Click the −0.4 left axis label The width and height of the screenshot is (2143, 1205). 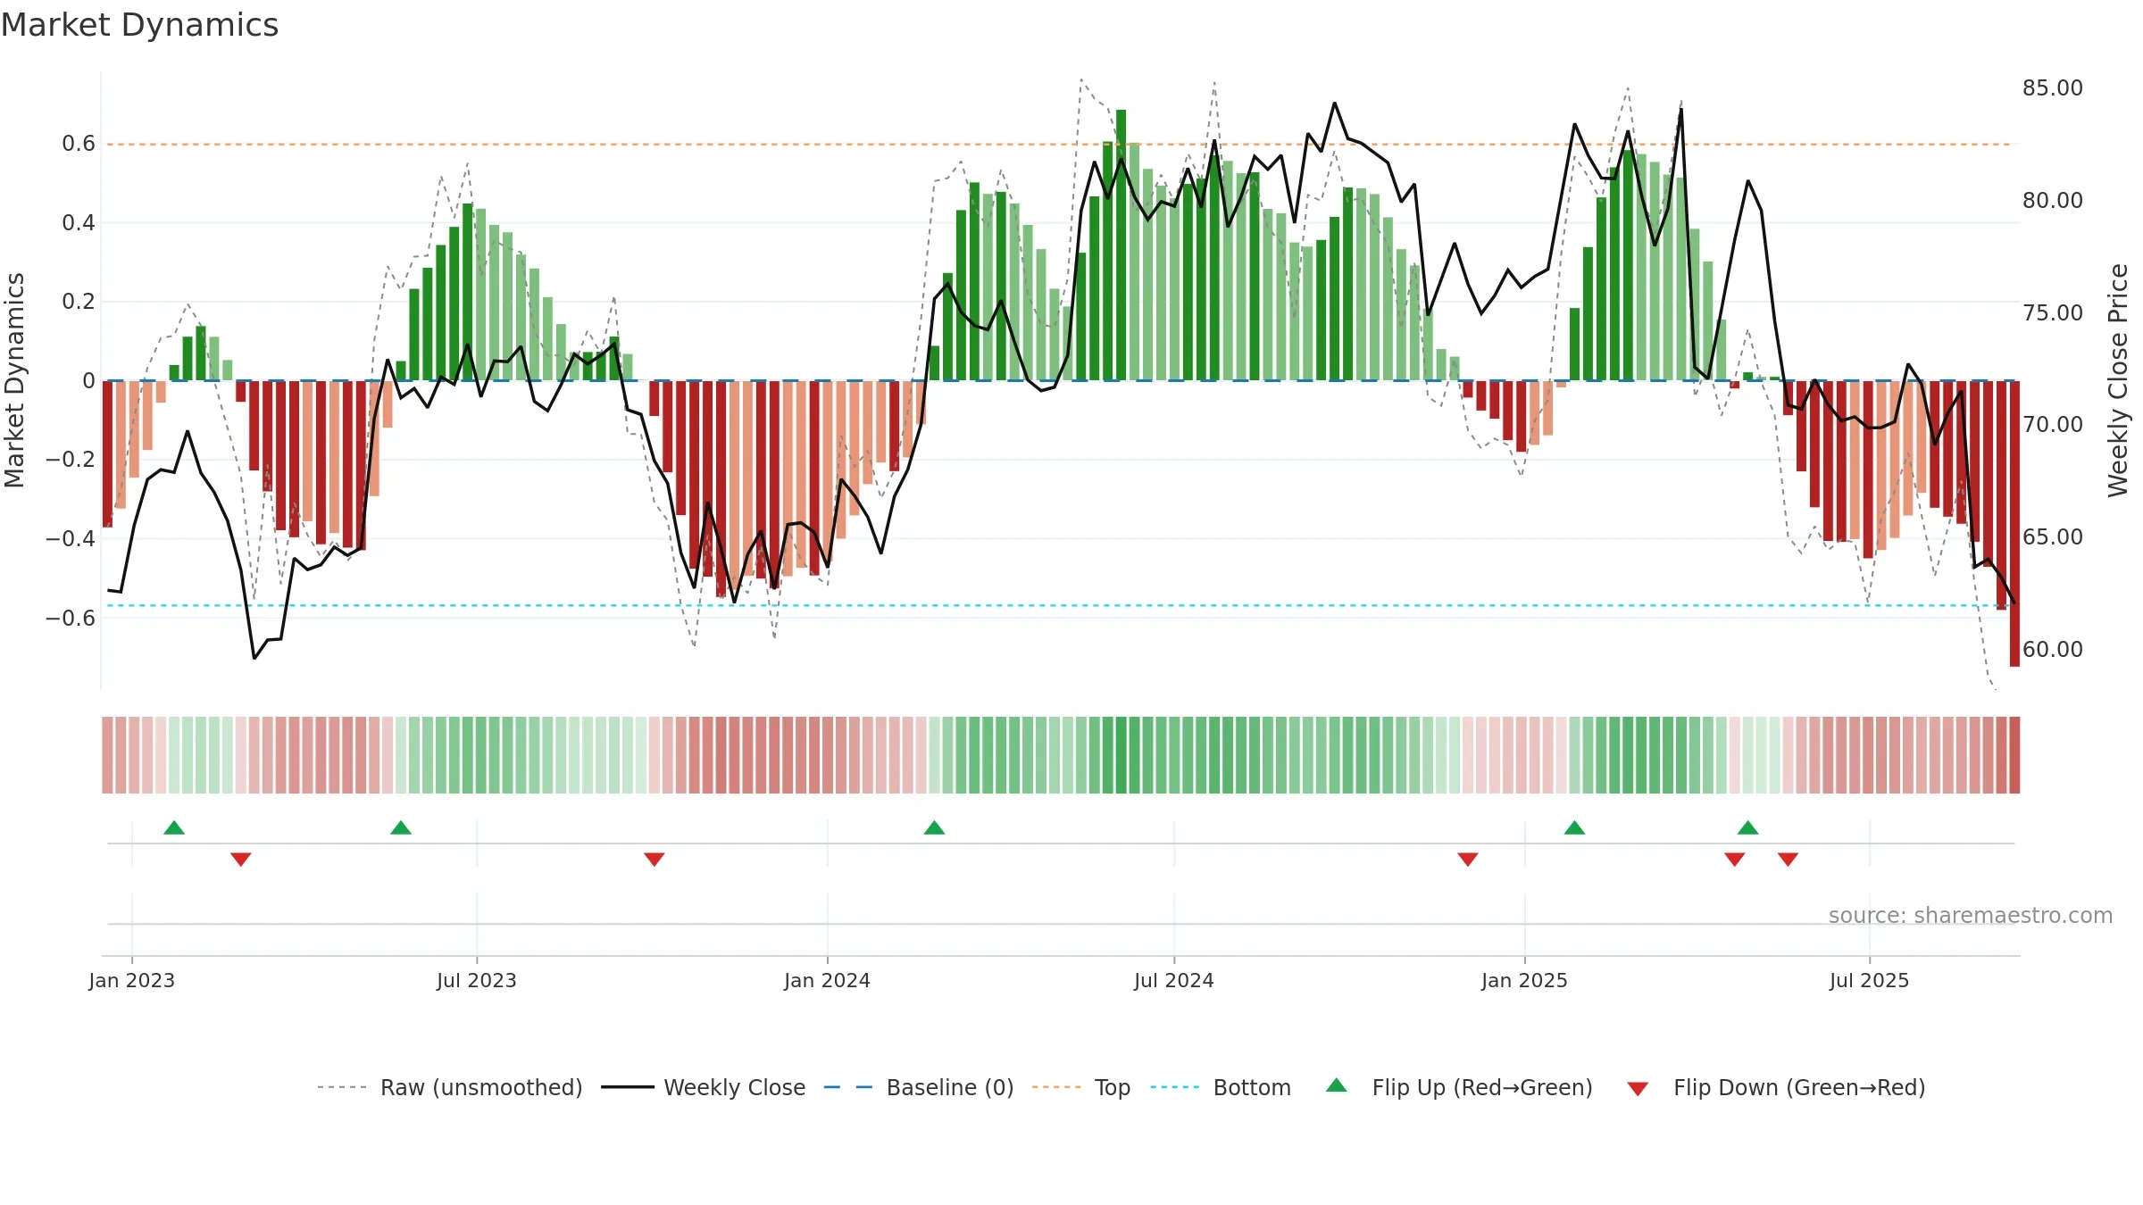click(x=71, y=538)
